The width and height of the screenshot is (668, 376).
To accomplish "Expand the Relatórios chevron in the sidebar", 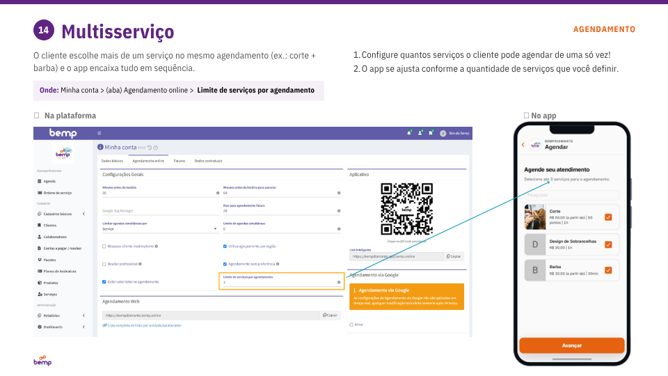I will tap(84, 315).
